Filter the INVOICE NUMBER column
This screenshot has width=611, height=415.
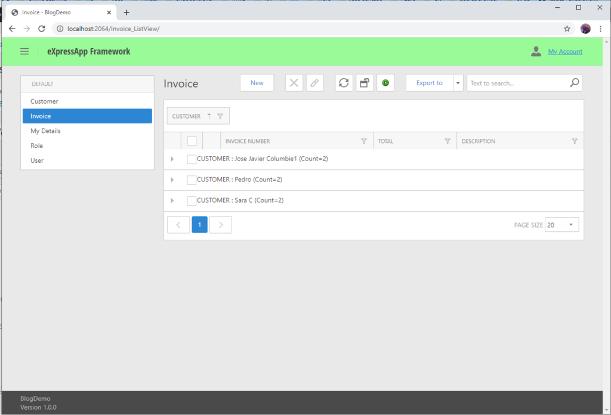(x=364, y=141)
